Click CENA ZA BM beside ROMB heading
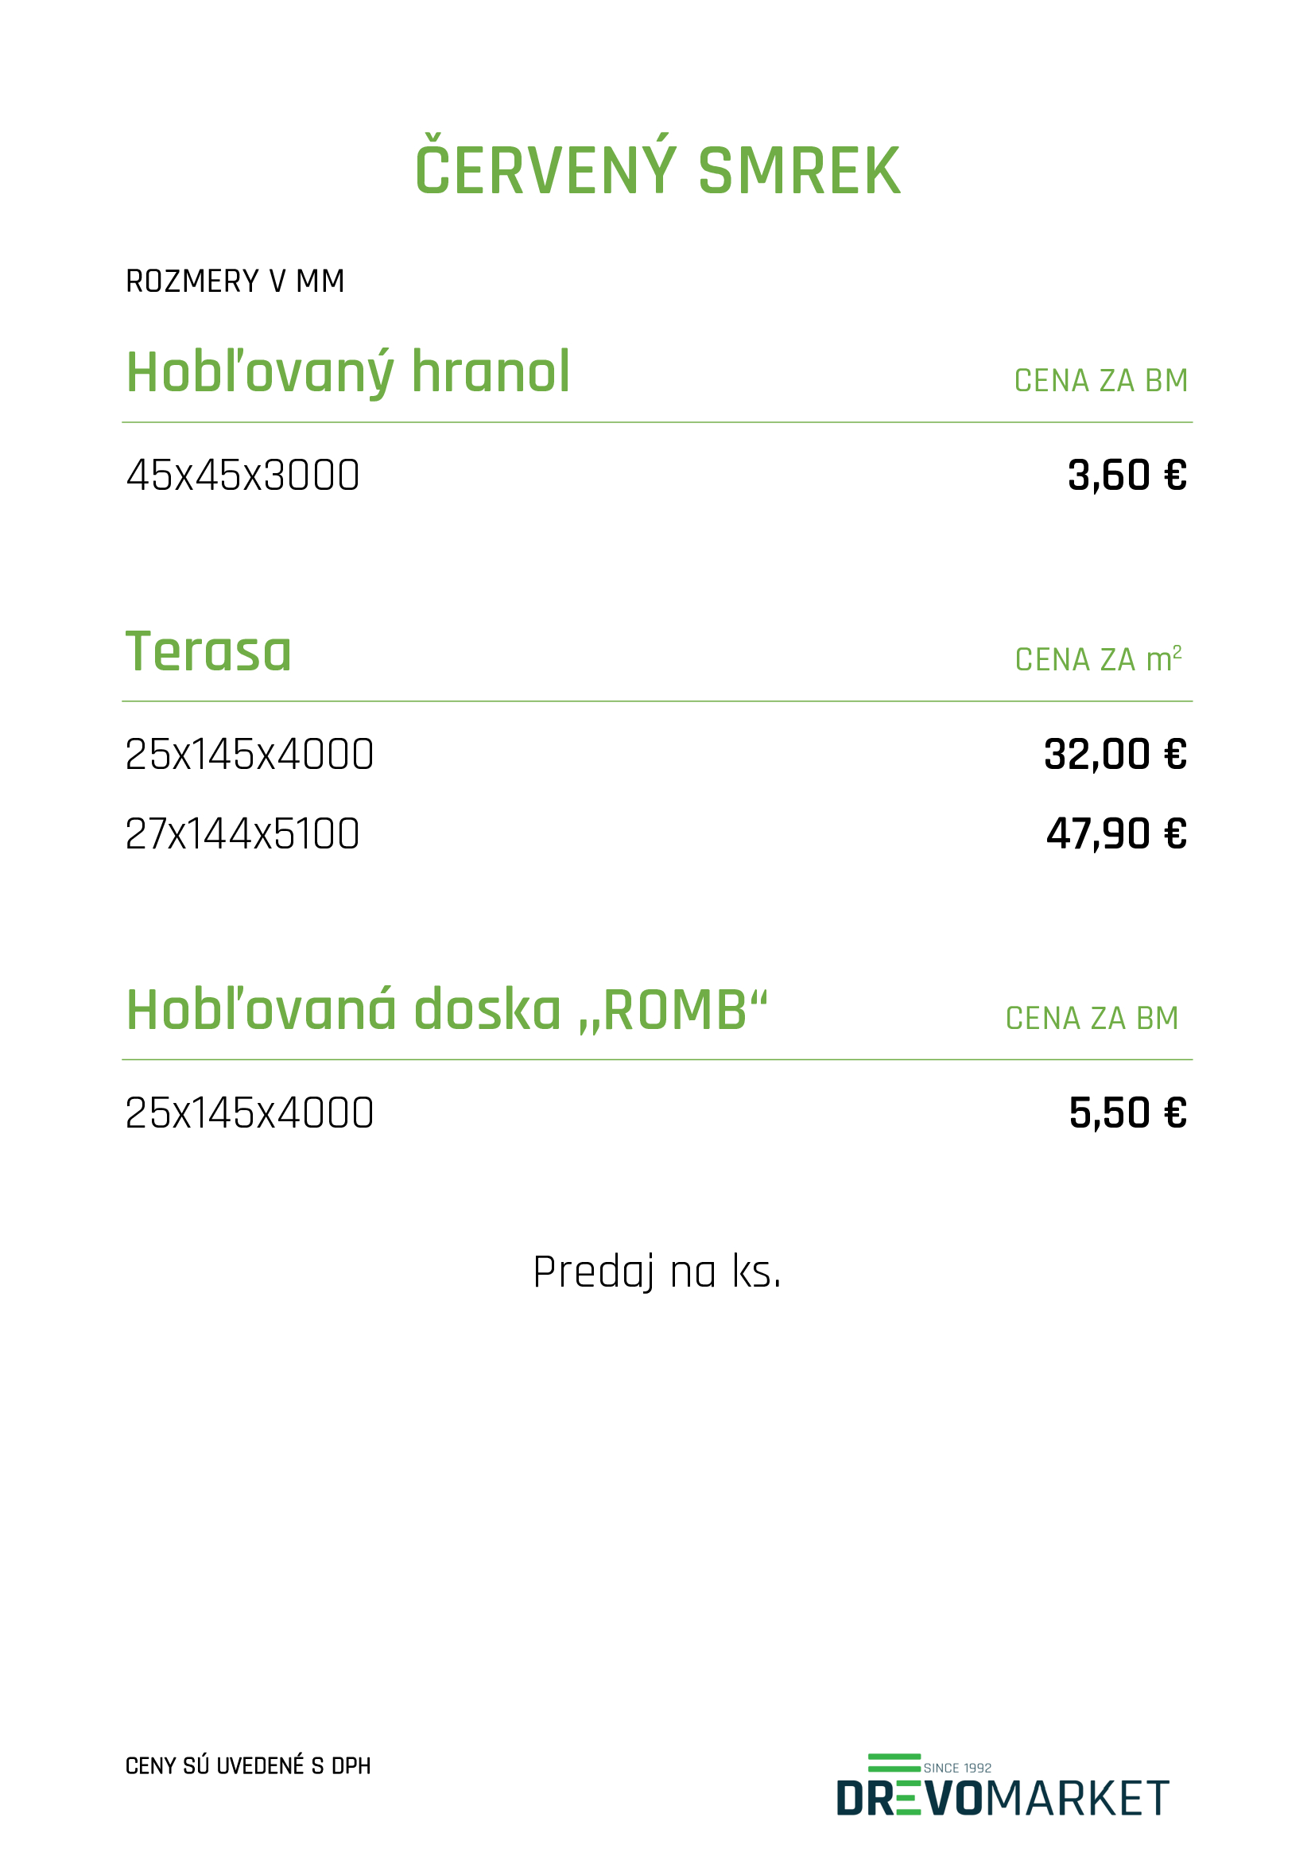The image size is (1315, 1860). point(1092,1019)
